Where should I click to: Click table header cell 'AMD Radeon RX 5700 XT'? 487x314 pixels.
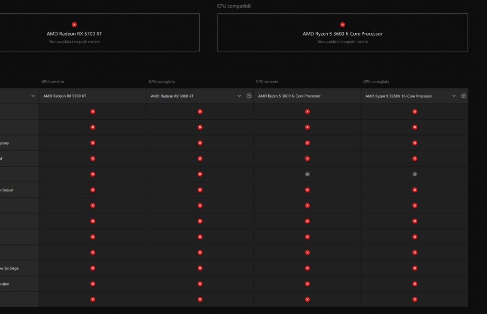pos(93,96)
